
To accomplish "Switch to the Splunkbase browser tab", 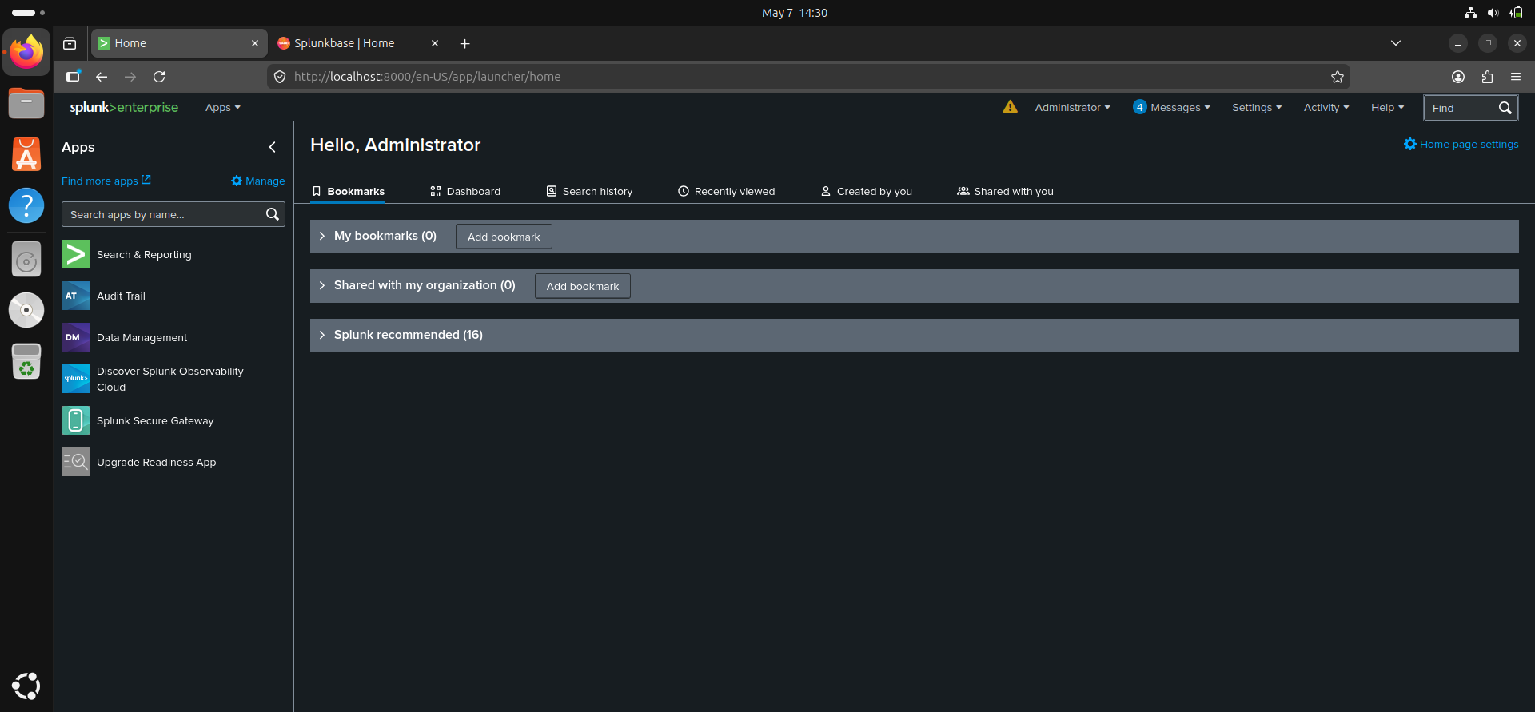I will coord(358,43).
